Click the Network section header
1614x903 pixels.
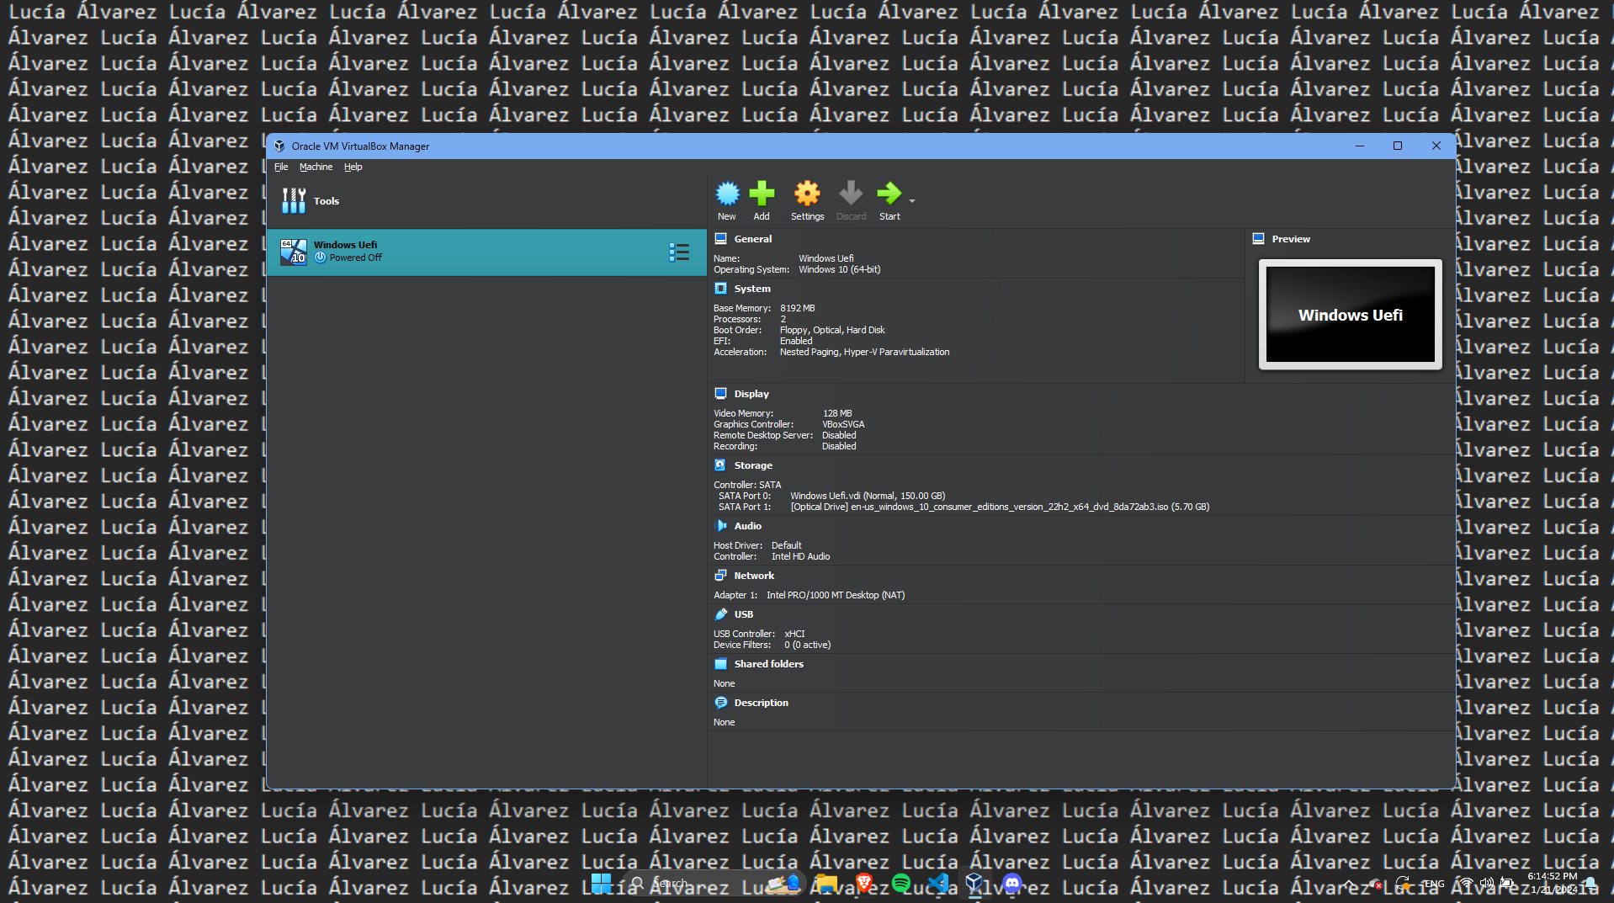tap(753, 576)
